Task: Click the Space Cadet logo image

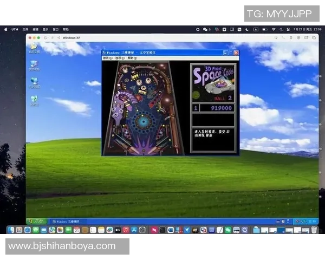Action: click(x=213, y=83)
